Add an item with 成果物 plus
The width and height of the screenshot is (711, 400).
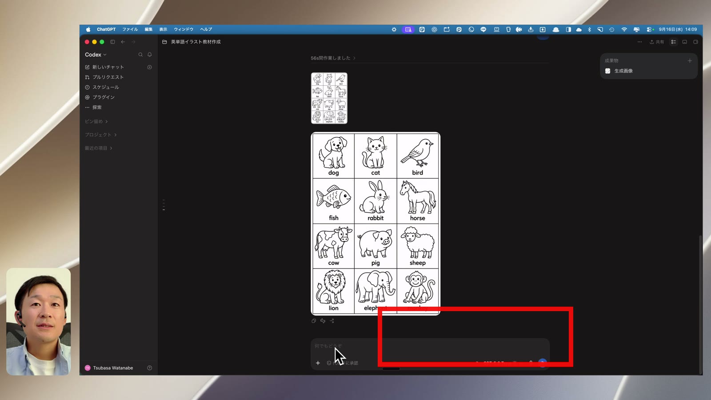[x=690, y=61]
